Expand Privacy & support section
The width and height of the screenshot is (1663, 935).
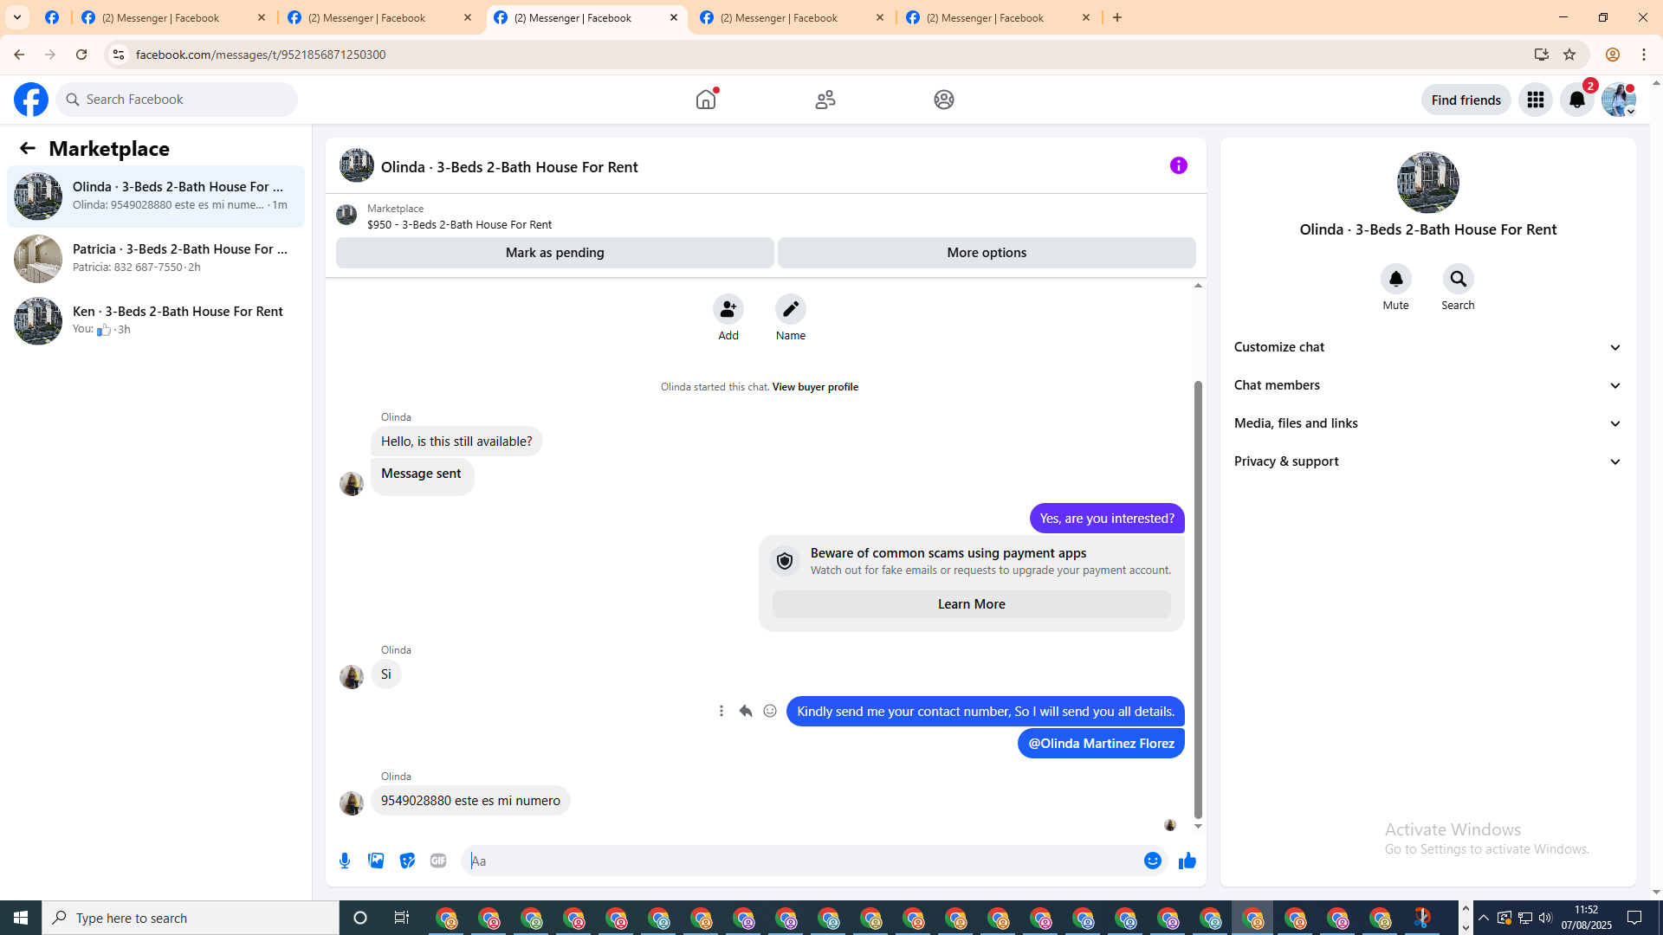[x=1427, y=461]
